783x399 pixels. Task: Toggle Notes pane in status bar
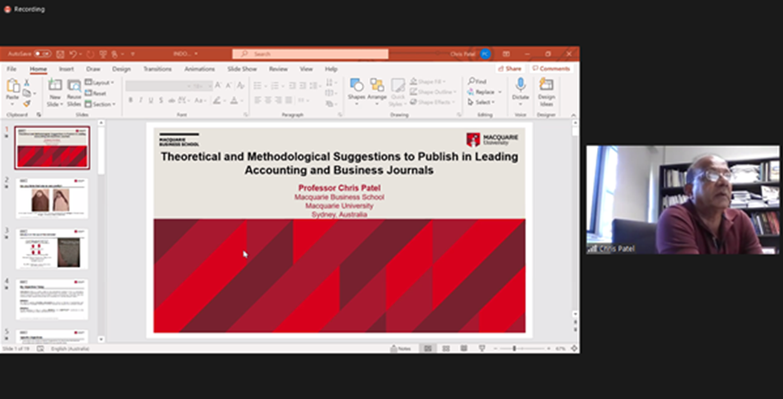(402, 348)
